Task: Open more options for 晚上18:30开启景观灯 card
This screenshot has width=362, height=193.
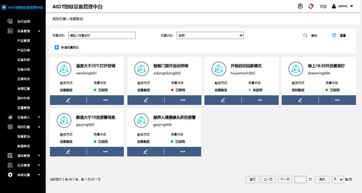Action: [337, 100]
